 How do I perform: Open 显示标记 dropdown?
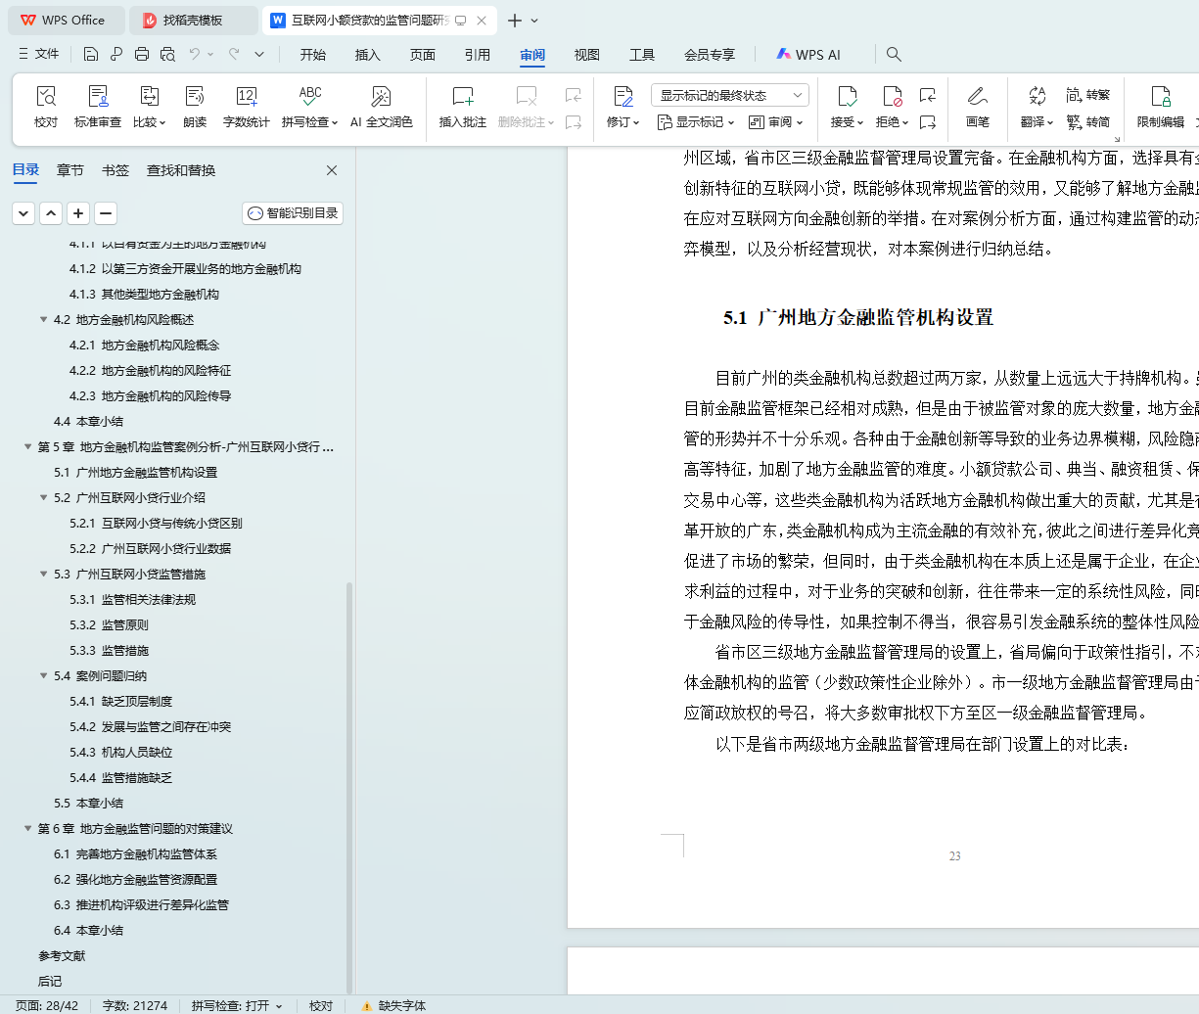(x=696, y=122)
